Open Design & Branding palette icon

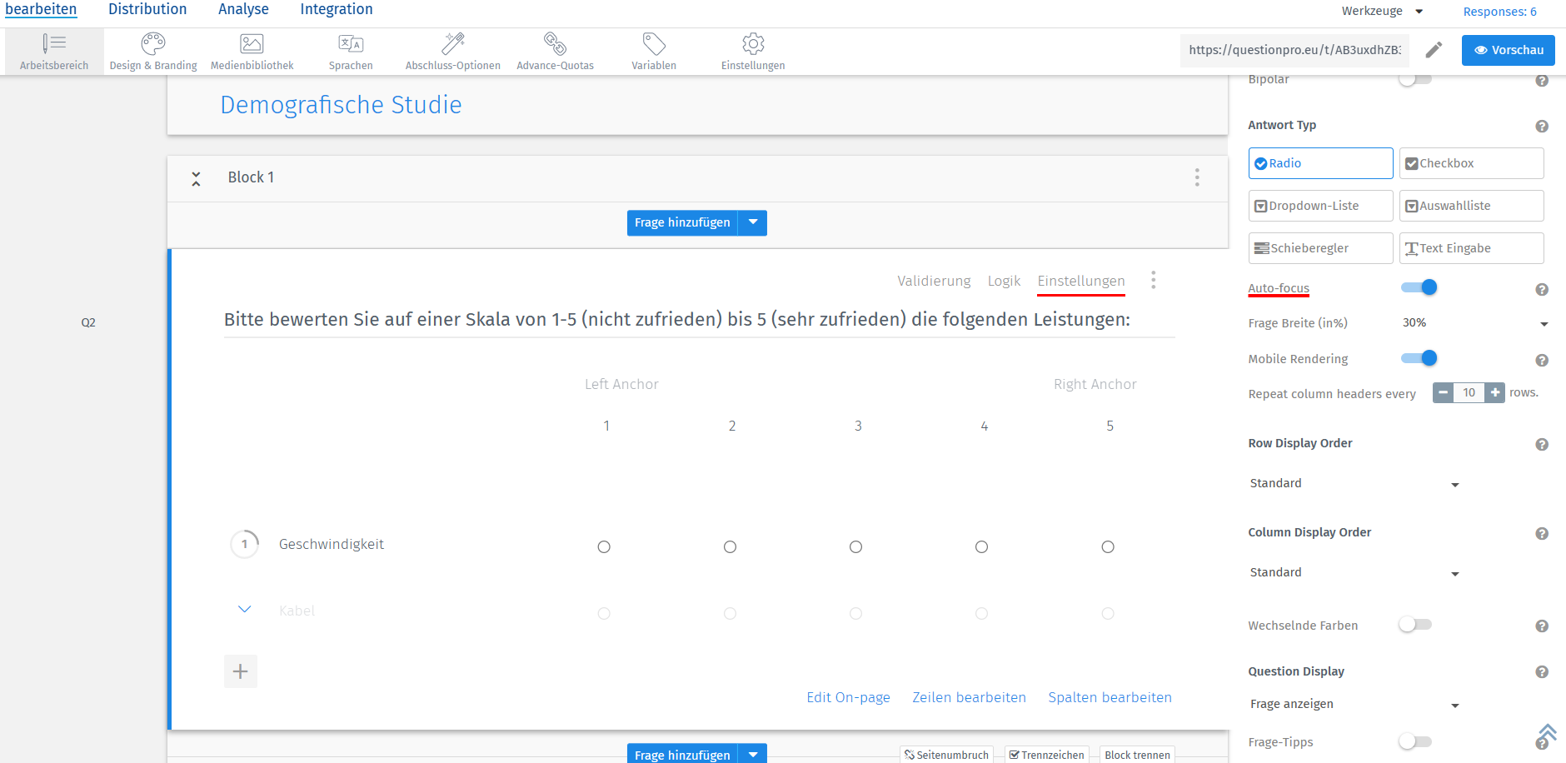pos(153,43)
